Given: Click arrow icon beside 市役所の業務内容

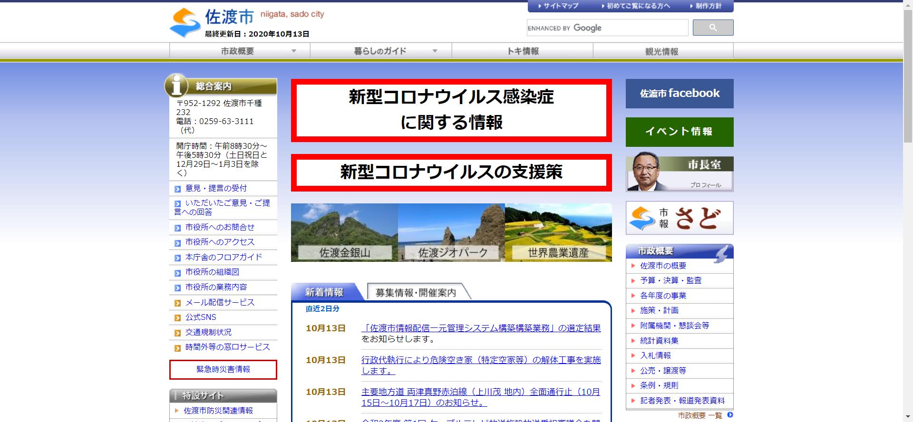Looking at the screenshot, I should click(x=178, y=288).
